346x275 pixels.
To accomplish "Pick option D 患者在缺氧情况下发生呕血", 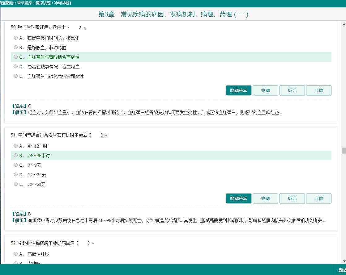I will [x=16, y=66].
